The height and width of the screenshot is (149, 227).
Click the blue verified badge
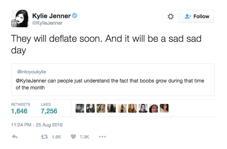pos(75,16)
